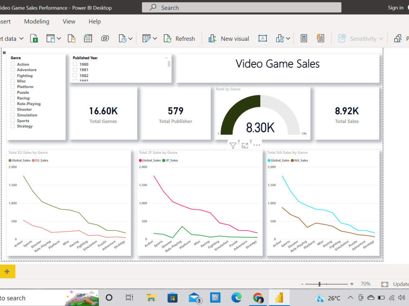The width and height of the screenshot is (409, 306).
Task: Check the Role-Playing genre checkbox
Action: pos(13,103)
